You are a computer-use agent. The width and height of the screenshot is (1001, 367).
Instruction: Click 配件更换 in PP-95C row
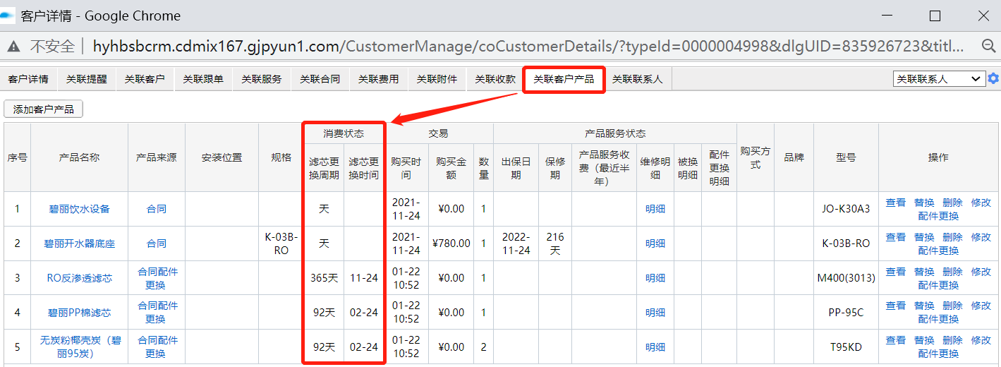938,319
